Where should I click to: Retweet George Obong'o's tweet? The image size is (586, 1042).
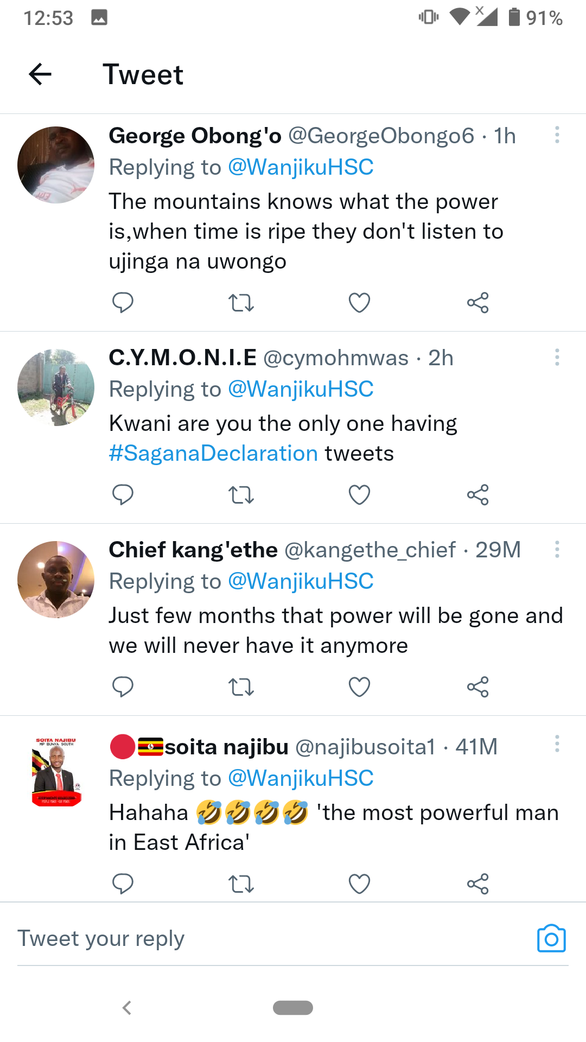tap(241, 302)
